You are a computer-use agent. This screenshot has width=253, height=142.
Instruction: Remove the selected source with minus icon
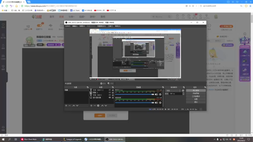[95, 106]
